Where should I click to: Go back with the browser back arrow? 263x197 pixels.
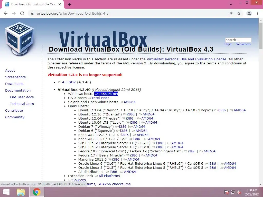pyautogui.click(x=6, y=13)
